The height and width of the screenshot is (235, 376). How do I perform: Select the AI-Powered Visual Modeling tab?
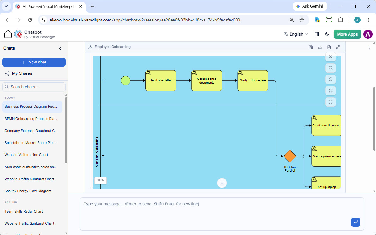(49, 7)
